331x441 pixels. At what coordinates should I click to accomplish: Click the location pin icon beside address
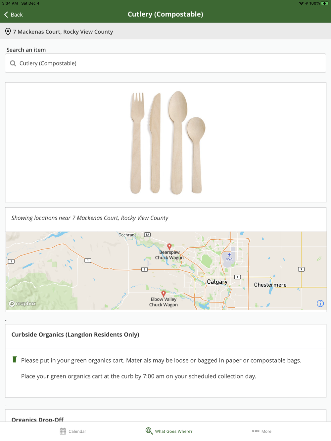click(8, 32)
